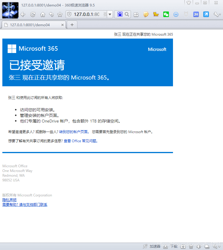Follow the 转到您的帐户页面 link

[x=74, y=132]
